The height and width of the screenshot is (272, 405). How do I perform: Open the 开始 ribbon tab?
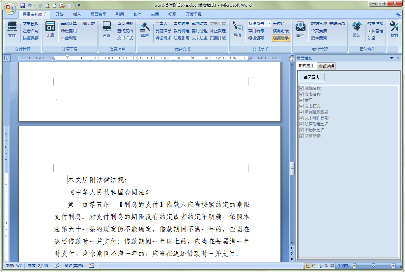60,14
